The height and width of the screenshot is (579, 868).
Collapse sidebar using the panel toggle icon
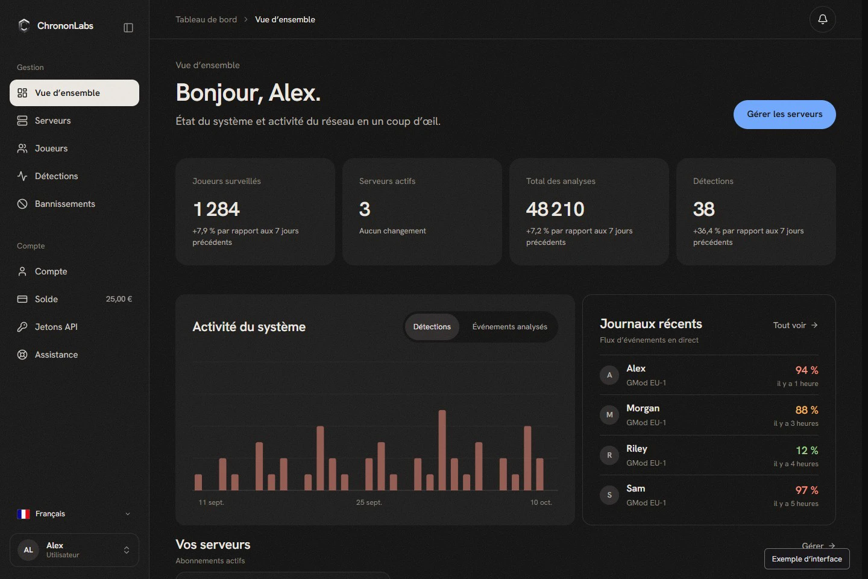click(128, 28)
